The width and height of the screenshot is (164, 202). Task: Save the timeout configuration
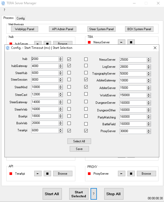pyautogui.click(x=79, y=149)
